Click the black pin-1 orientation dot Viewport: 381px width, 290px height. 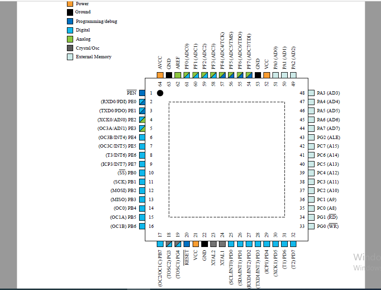(x=160, y=93)
